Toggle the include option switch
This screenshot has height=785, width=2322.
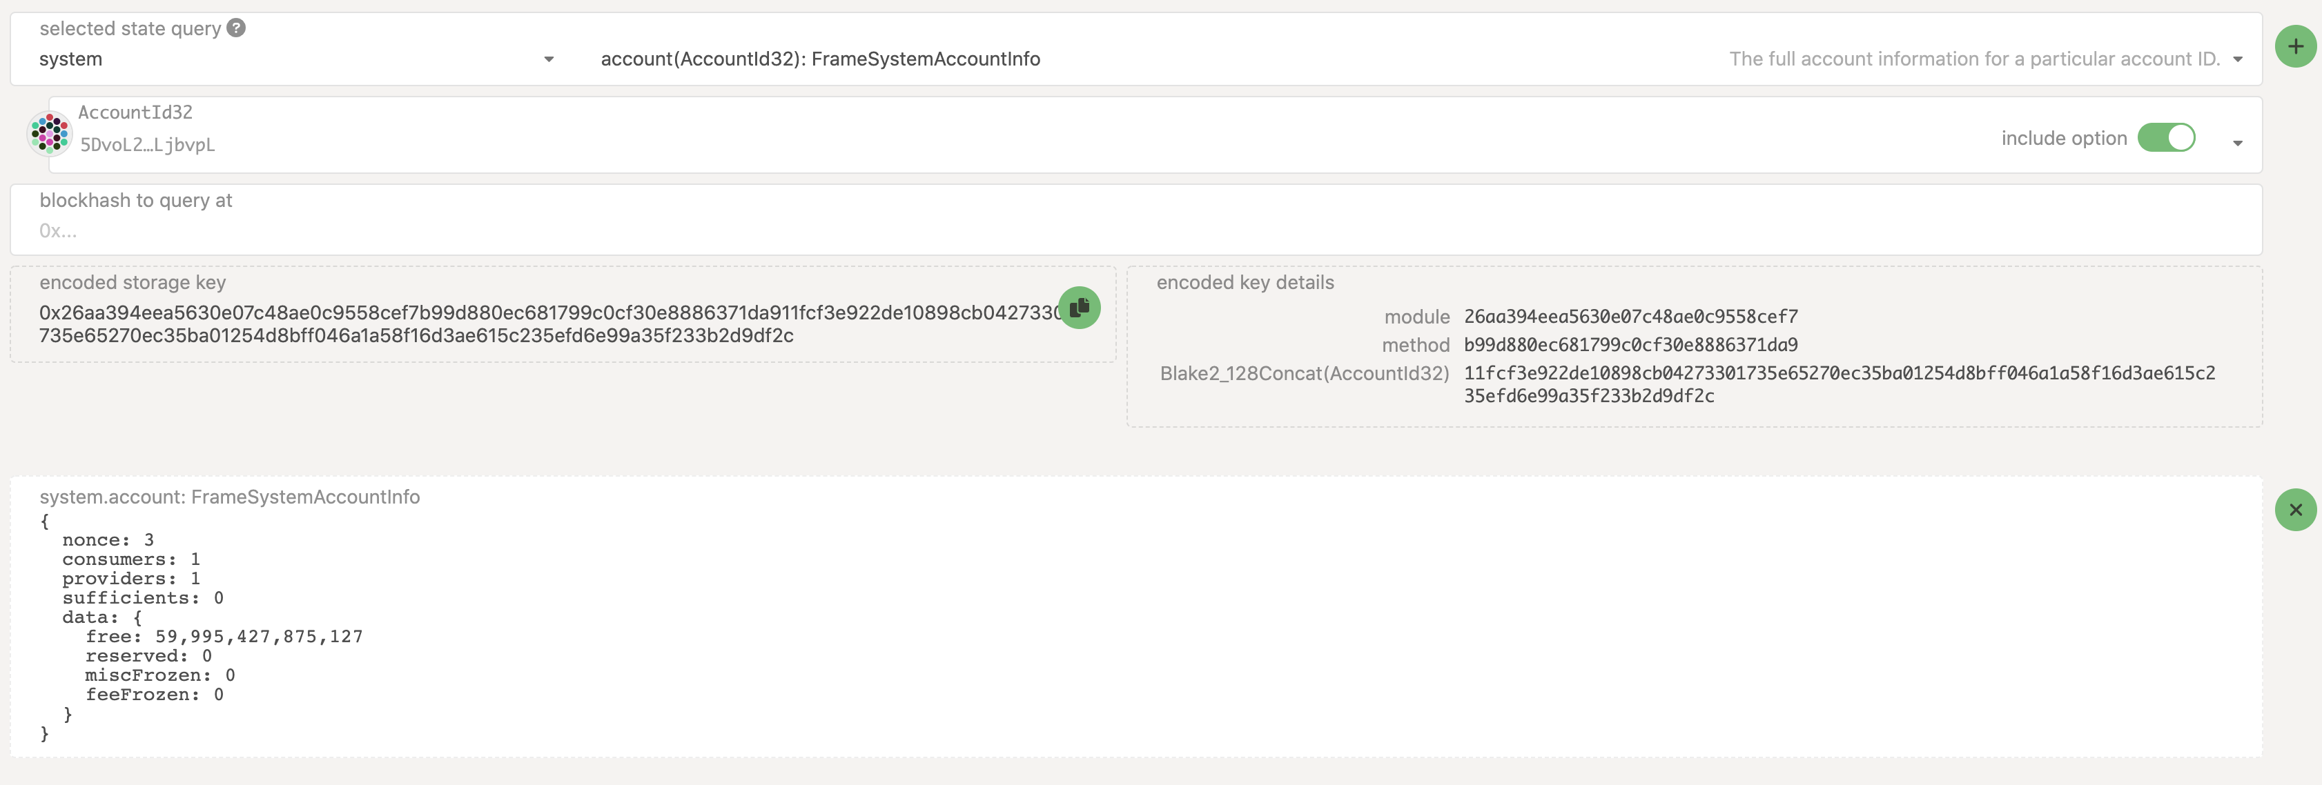[x=2166, y=138]
